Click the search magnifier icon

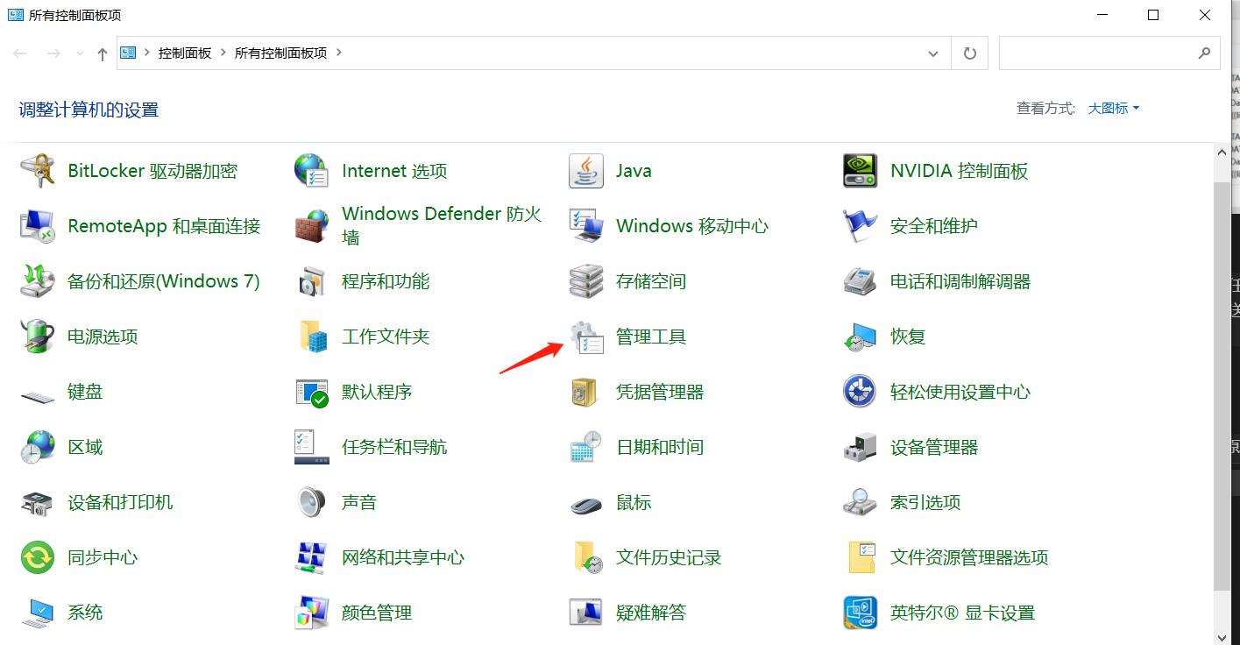pos(1205,53)
